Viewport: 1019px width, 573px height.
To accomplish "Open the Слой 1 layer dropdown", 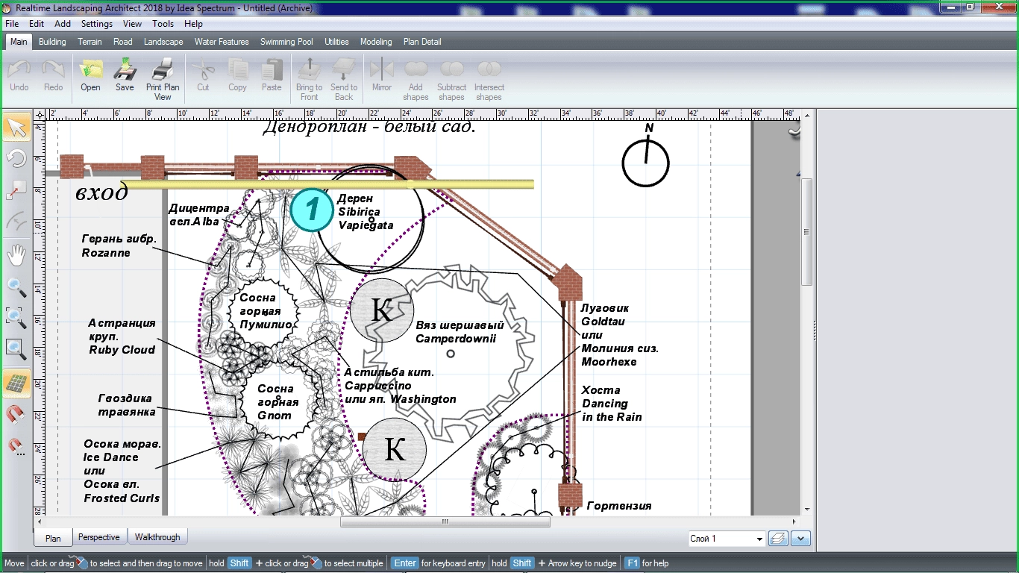I will point(727,539).
